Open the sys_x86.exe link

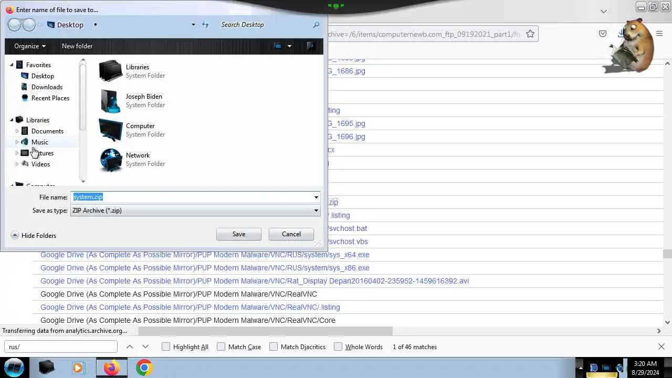[x=205, y=268]
